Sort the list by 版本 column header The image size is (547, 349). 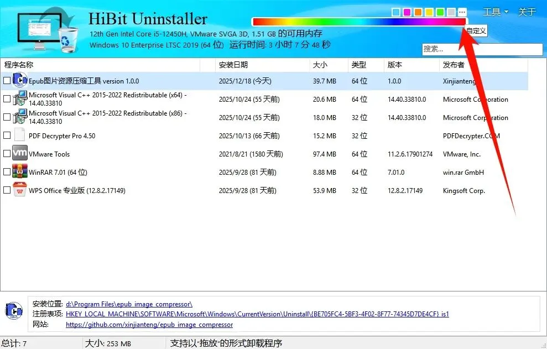[411, 65]
